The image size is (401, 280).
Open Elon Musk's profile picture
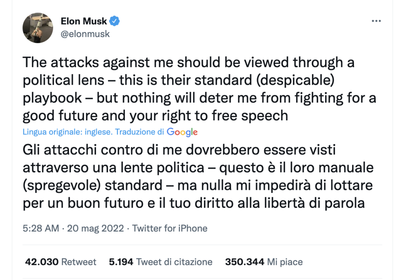[38, 28]
